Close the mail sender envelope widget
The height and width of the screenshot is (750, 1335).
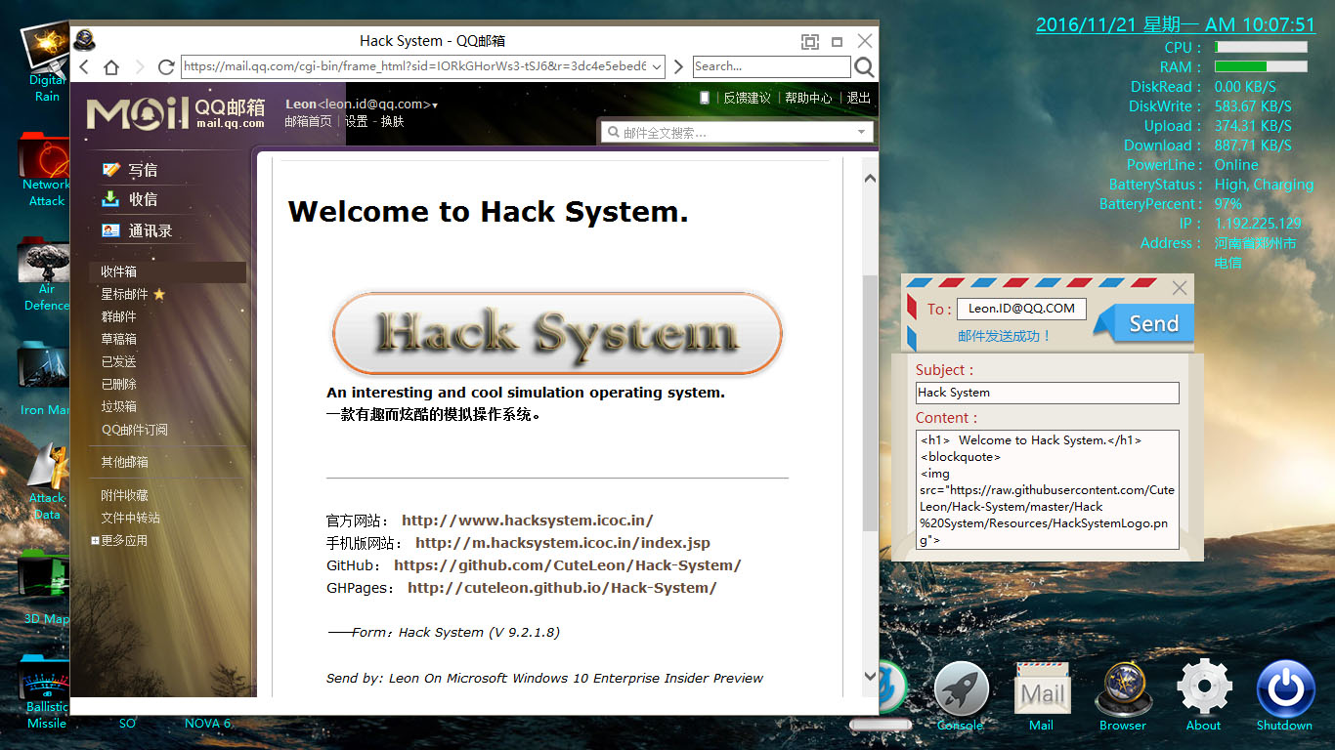[x=1180, y=288]
